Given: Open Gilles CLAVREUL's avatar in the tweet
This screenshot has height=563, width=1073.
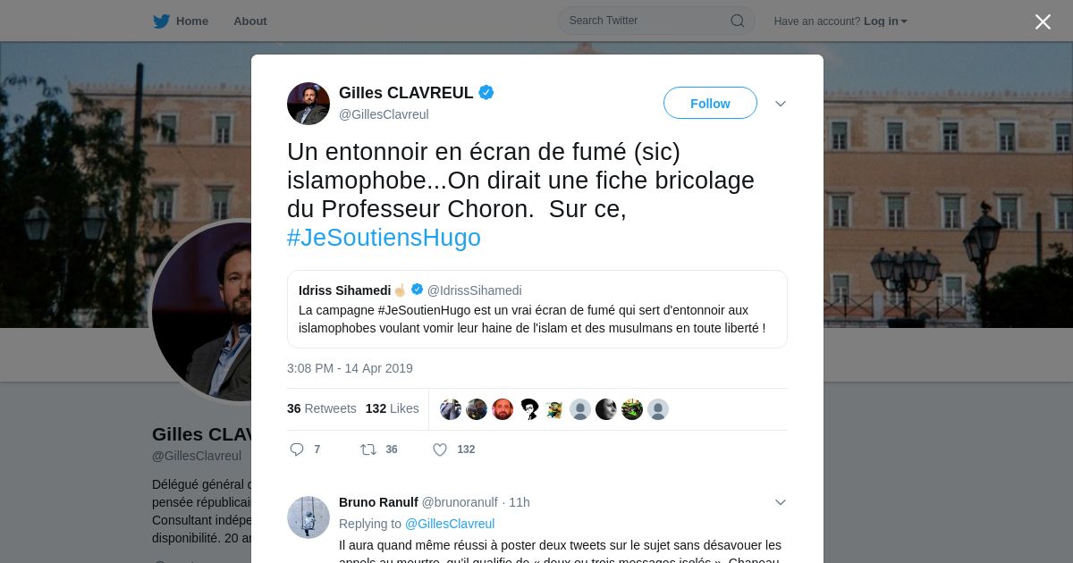Looking at the screenshot, I should click(308, 104).
